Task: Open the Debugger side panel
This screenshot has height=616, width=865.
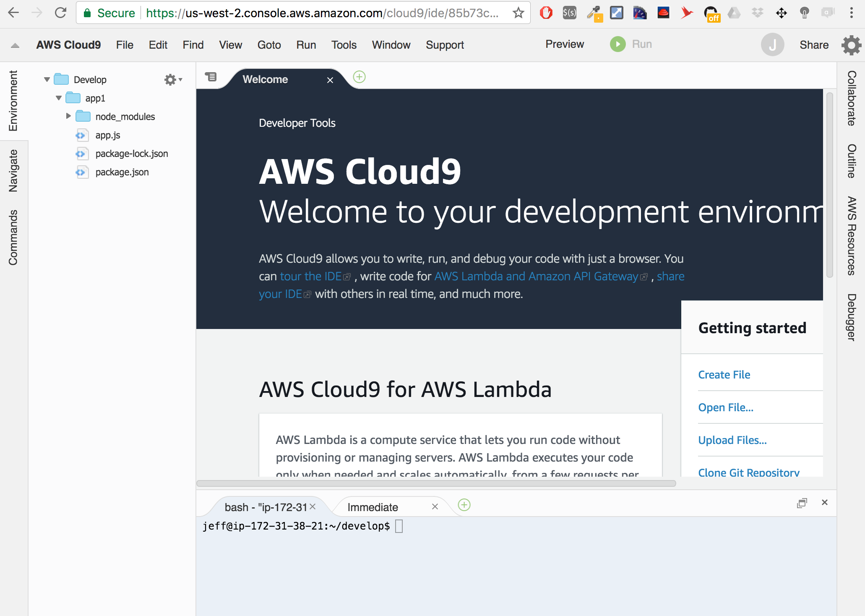Action: (851, 317)
